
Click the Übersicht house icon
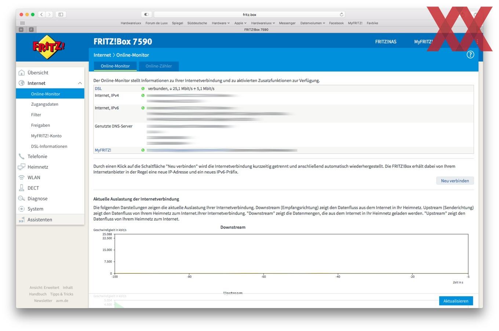tap(22, 73)
